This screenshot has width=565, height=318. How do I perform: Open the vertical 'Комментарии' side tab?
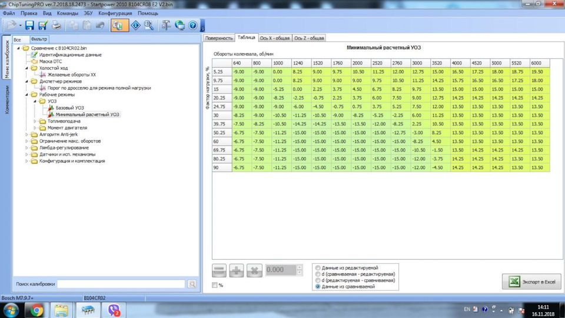click(6, 100)
